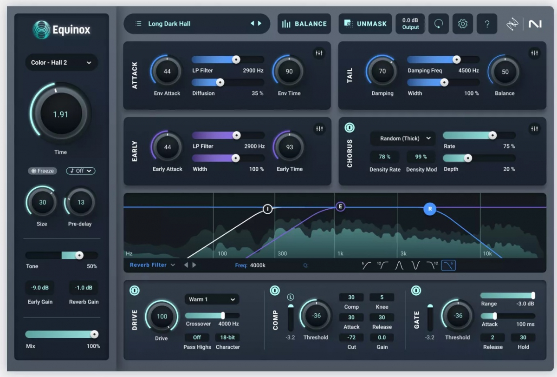
Task: Select the notch filter shape icon
Action: pyautogui.click(x=415, y=265)
